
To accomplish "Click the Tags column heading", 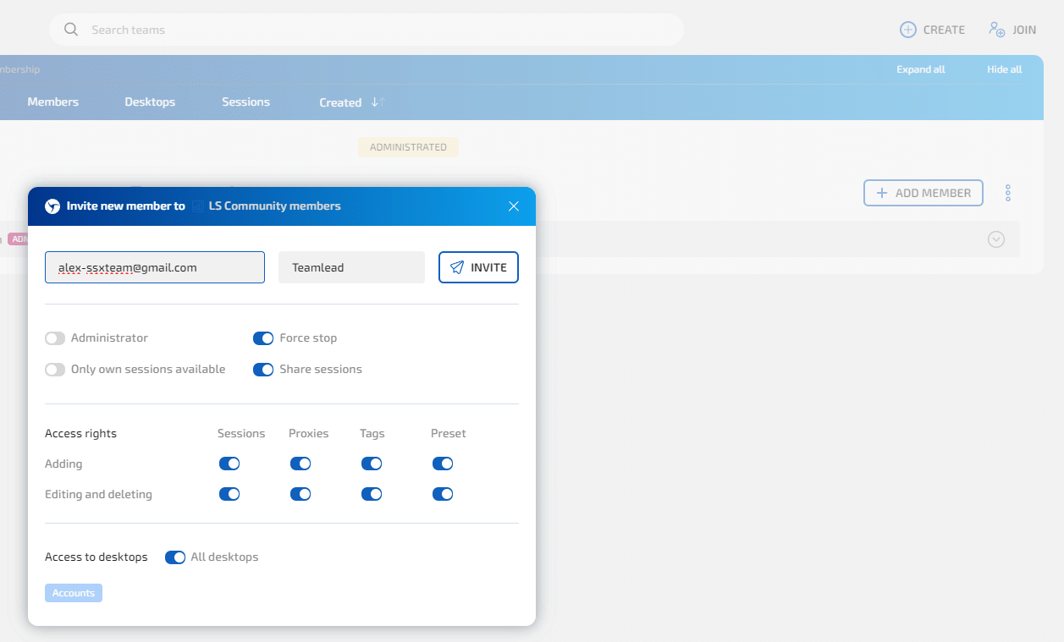I will point(372,433).
